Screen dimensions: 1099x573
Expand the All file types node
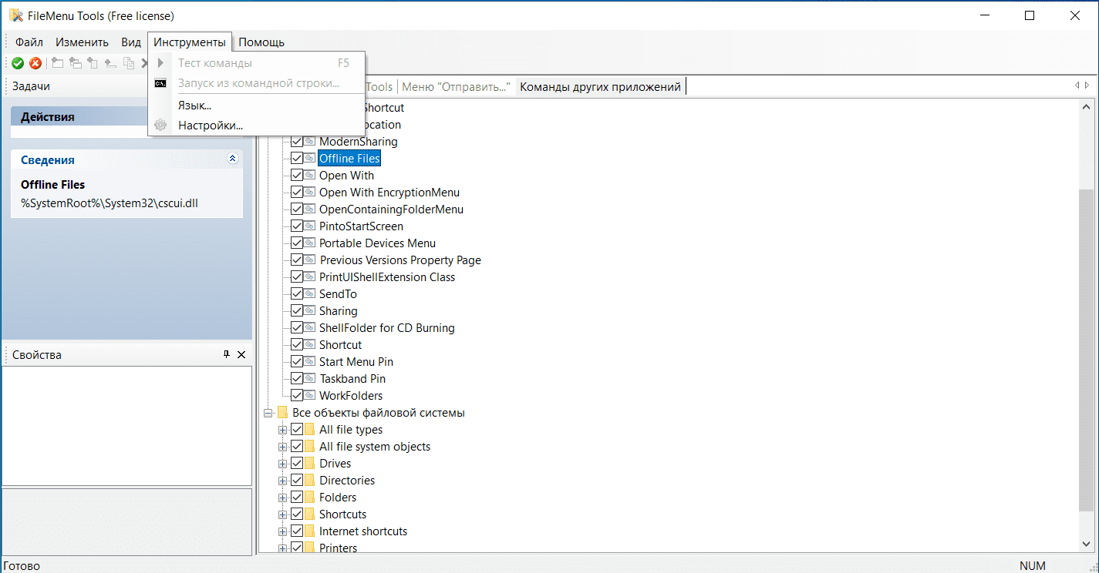point(283,430)
